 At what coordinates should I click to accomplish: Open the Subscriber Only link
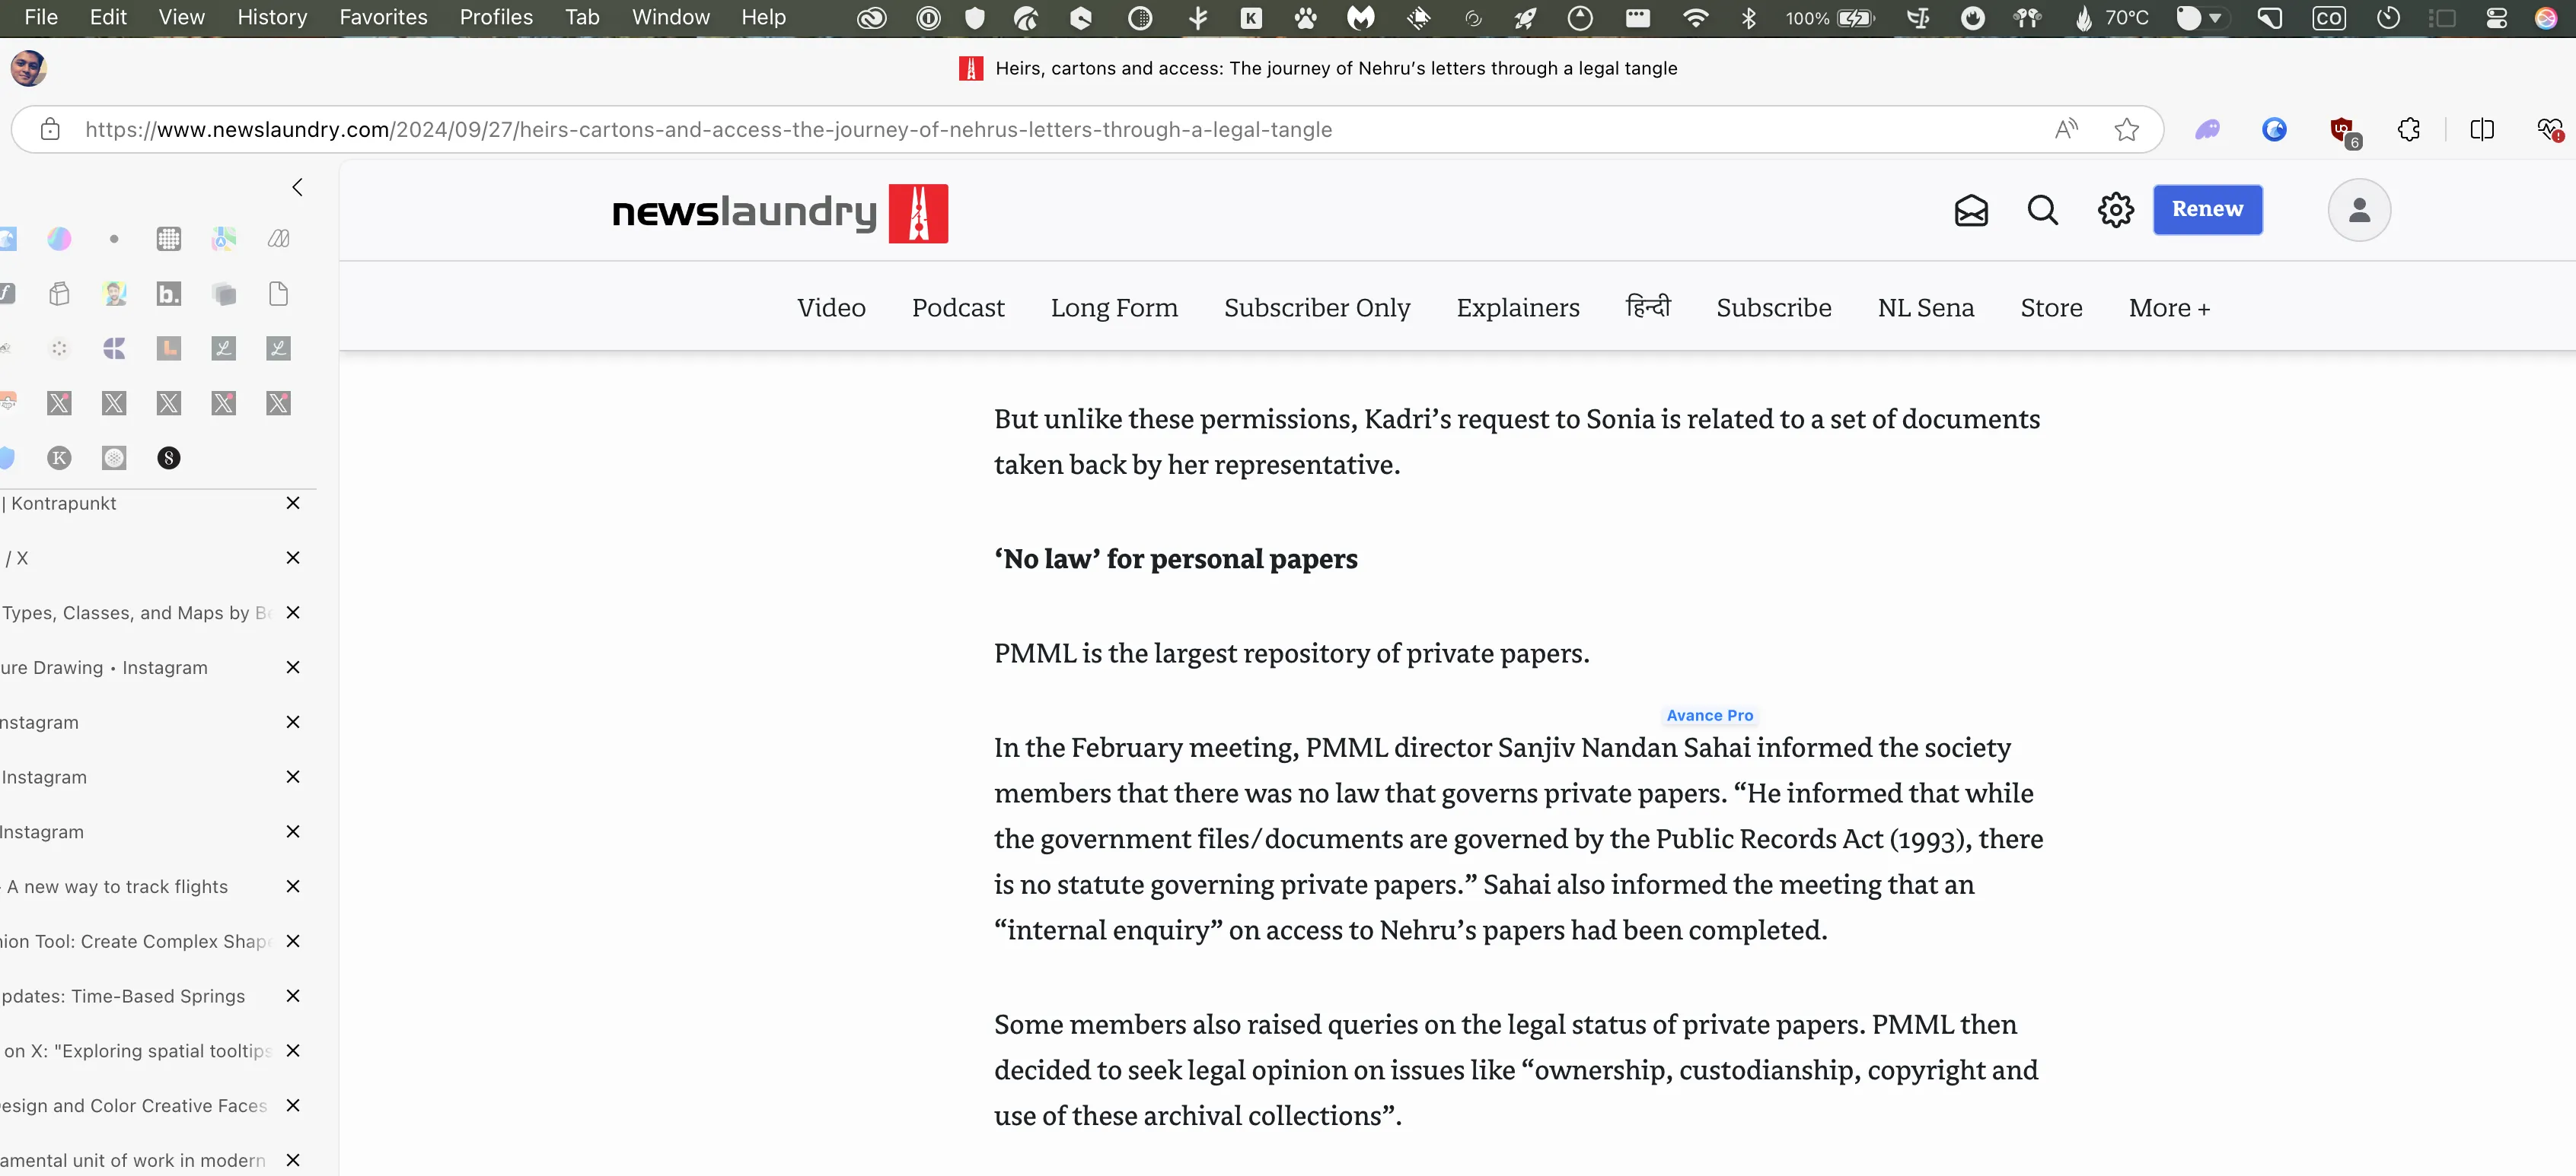coord(1316,309)
